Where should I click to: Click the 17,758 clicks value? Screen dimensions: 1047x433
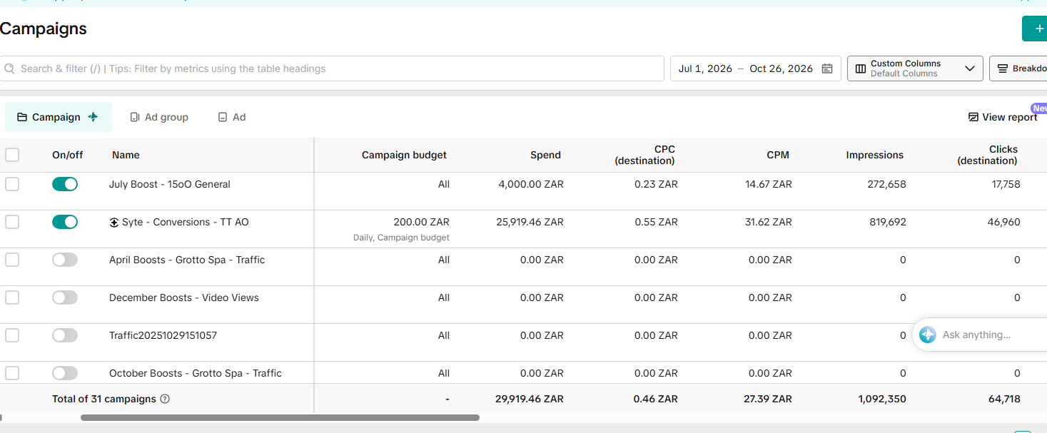click(1004, 184)
